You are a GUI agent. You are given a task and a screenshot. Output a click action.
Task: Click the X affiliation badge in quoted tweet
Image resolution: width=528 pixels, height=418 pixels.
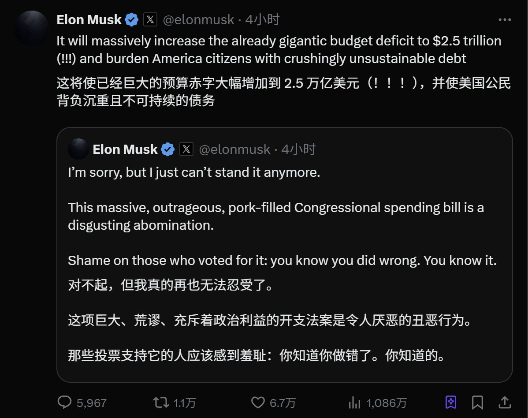(x=186, y=149)
